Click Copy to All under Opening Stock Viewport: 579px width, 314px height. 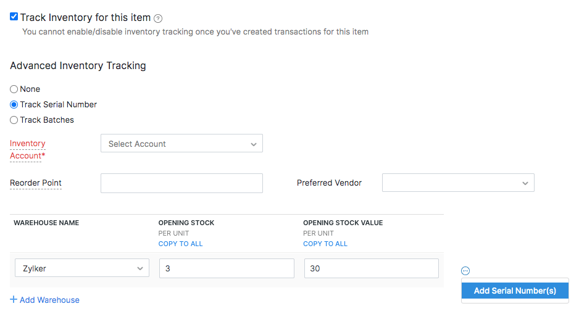[180, 244]
